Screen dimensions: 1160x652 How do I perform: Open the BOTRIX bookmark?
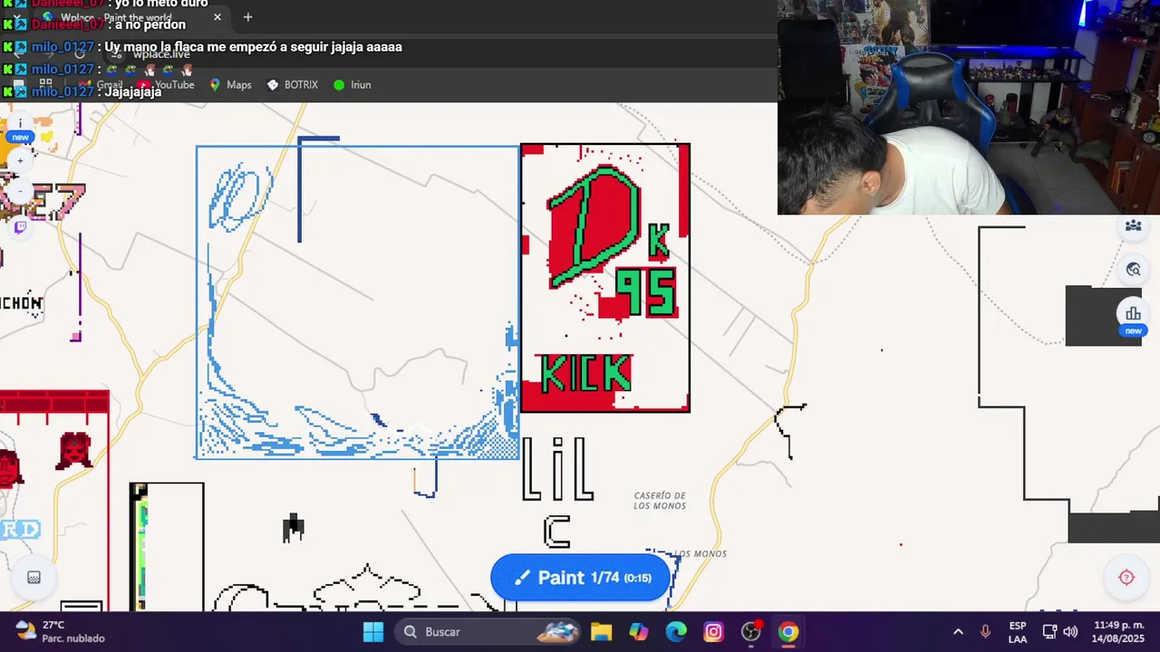(292, 84)
